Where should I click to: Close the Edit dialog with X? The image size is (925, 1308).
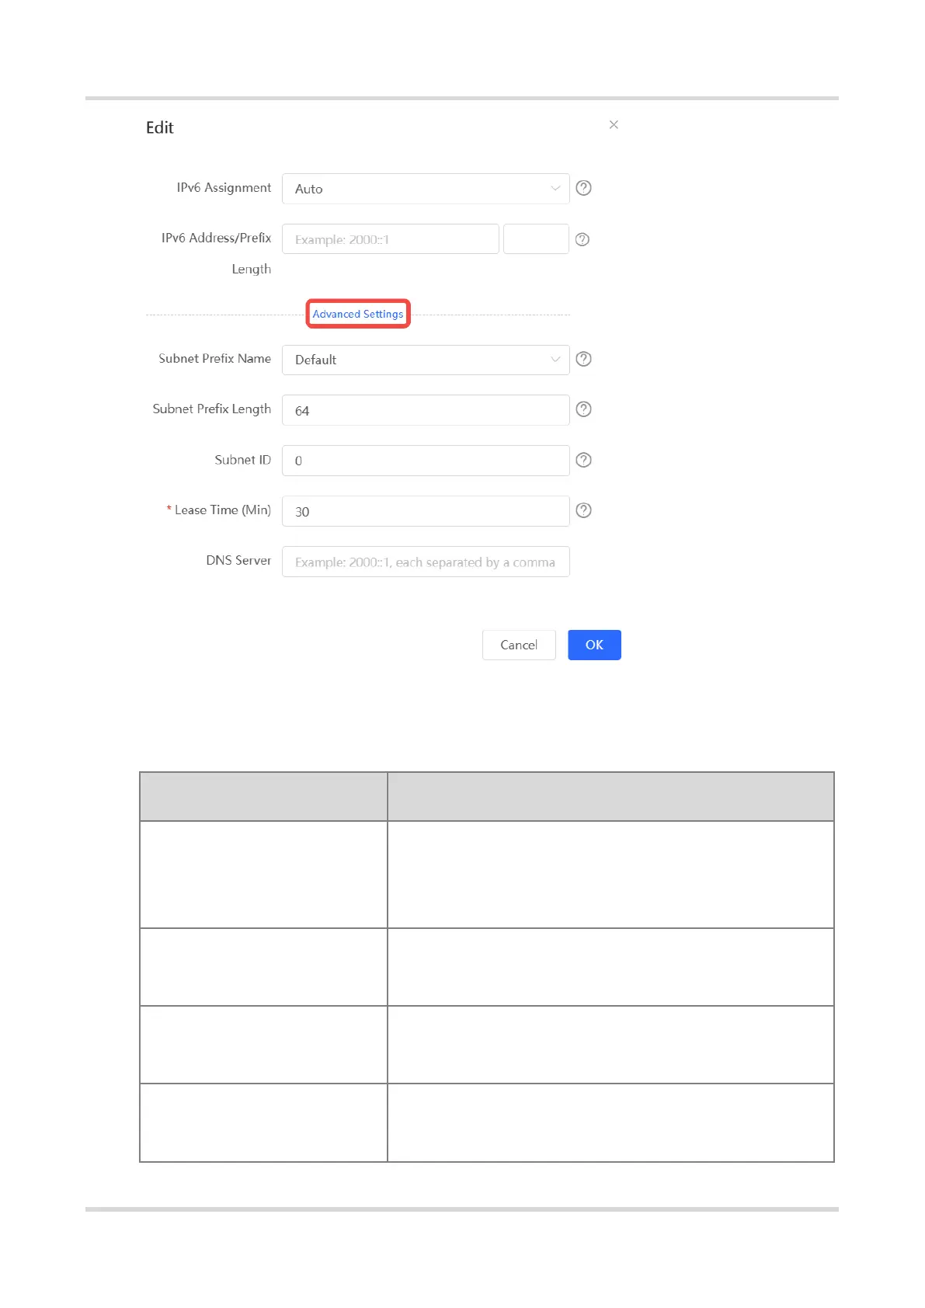(614, 124)
